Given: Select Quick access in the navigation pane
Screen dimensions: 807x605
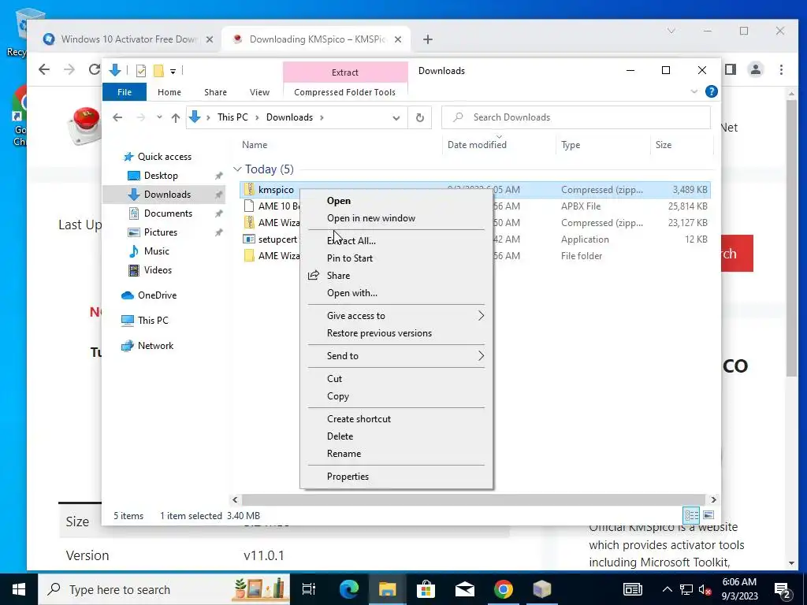Looking at the screenshot, I should (164, 157).
